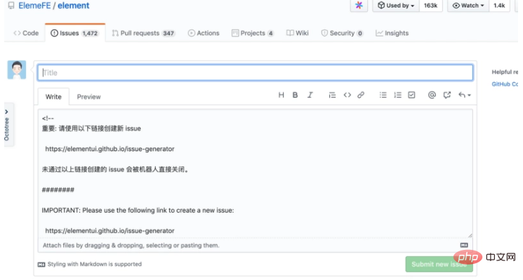Open the Wiki tab
The width and height of the screenshot is (523, 280).
tap(298, 33)
